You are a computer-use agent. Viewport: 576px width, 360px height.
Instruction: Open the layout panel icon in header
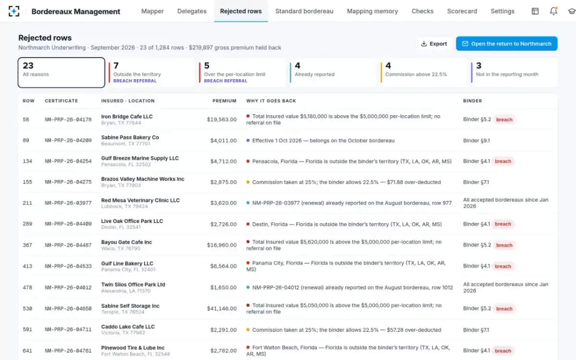[x=535, y=11]
